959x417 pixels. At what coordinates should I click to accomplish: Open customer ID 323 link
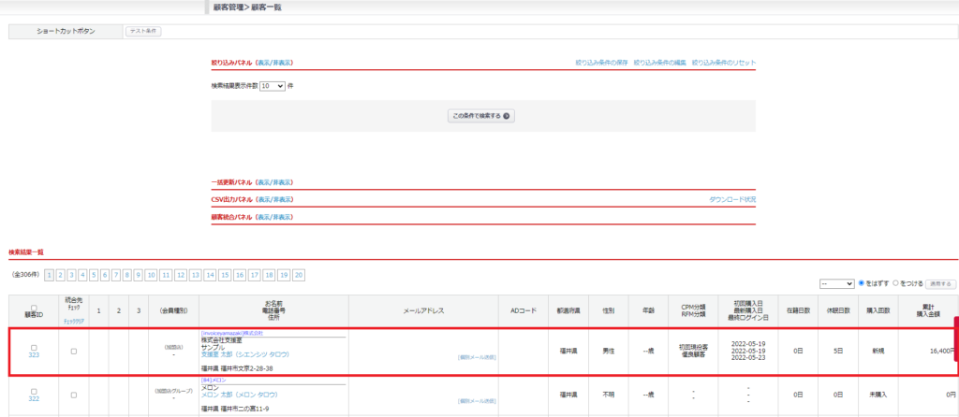[x=34, y=354]
